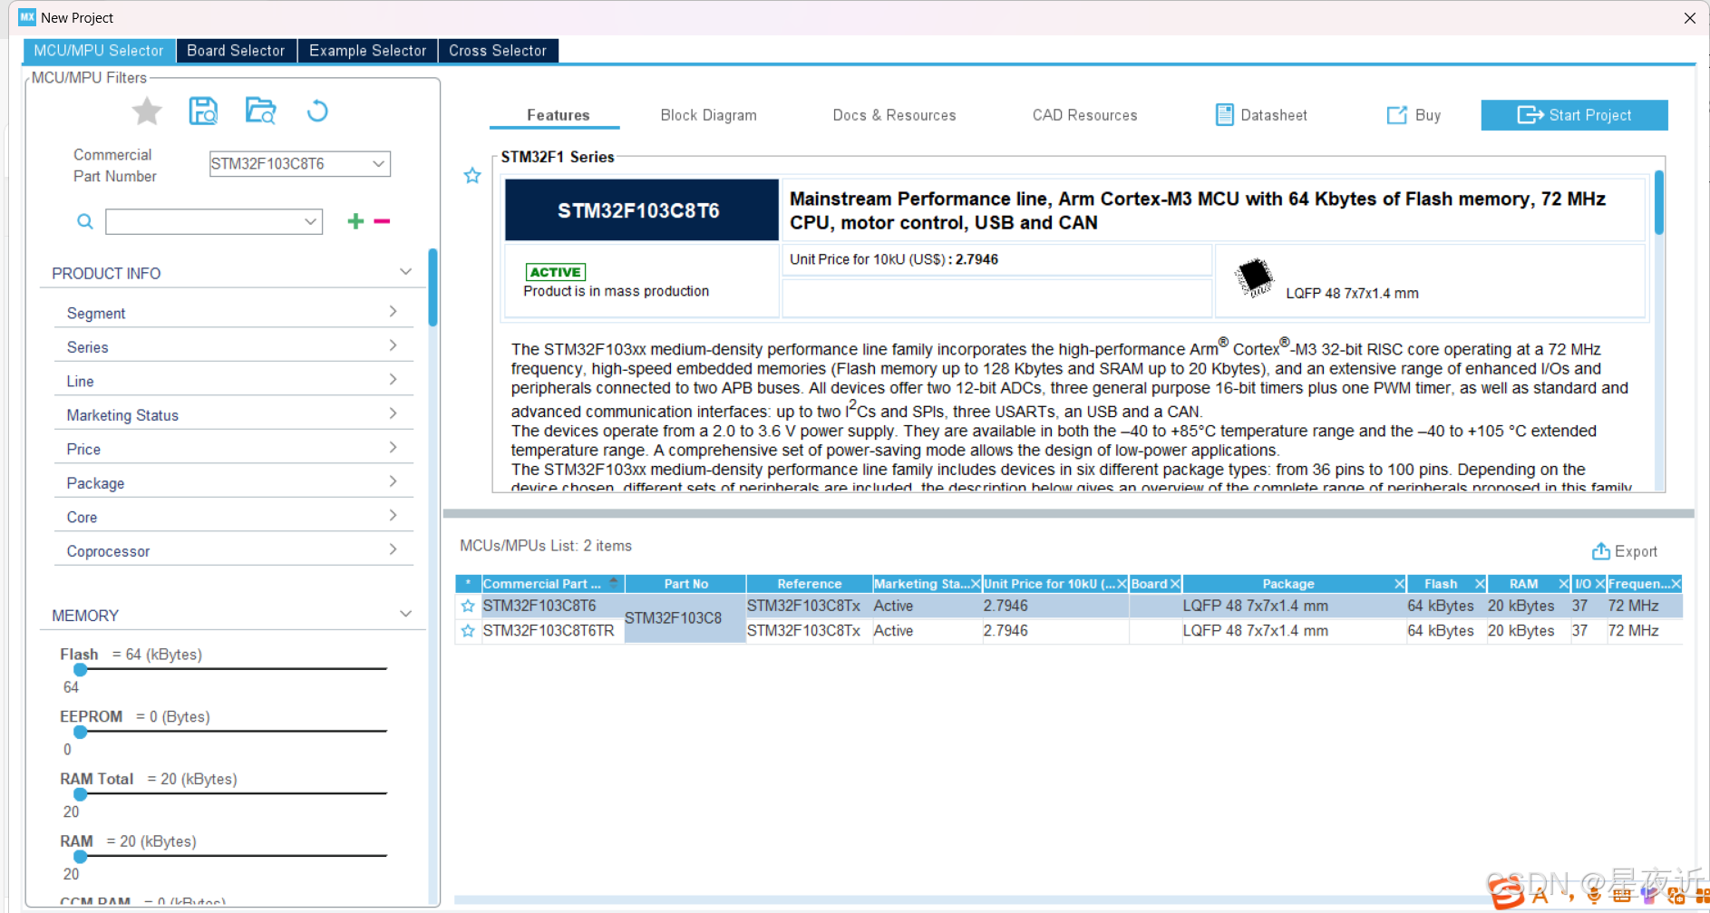Remove the Board column with its X

tap(1175, 584)
